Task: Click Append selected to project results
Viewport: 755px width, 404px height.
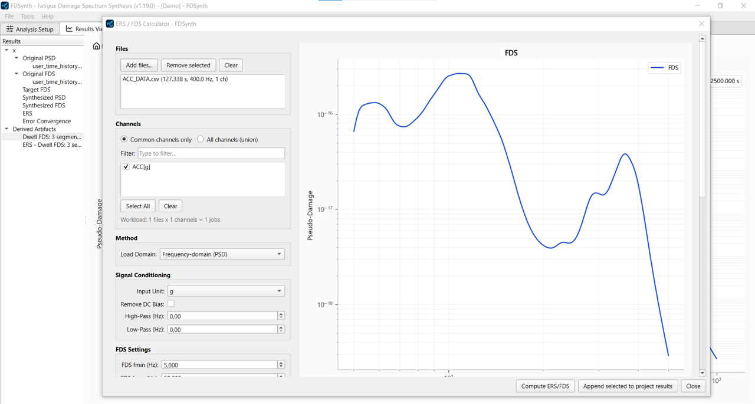Action: tap(628, 386)
